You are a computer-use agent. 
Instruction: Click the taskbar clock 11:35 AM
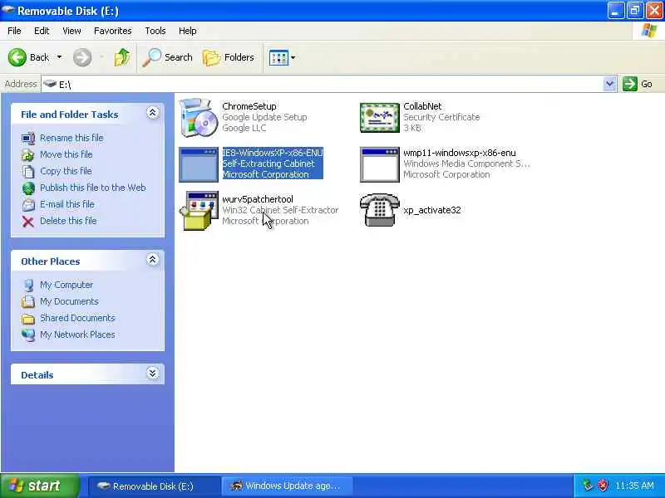[634, 486]
